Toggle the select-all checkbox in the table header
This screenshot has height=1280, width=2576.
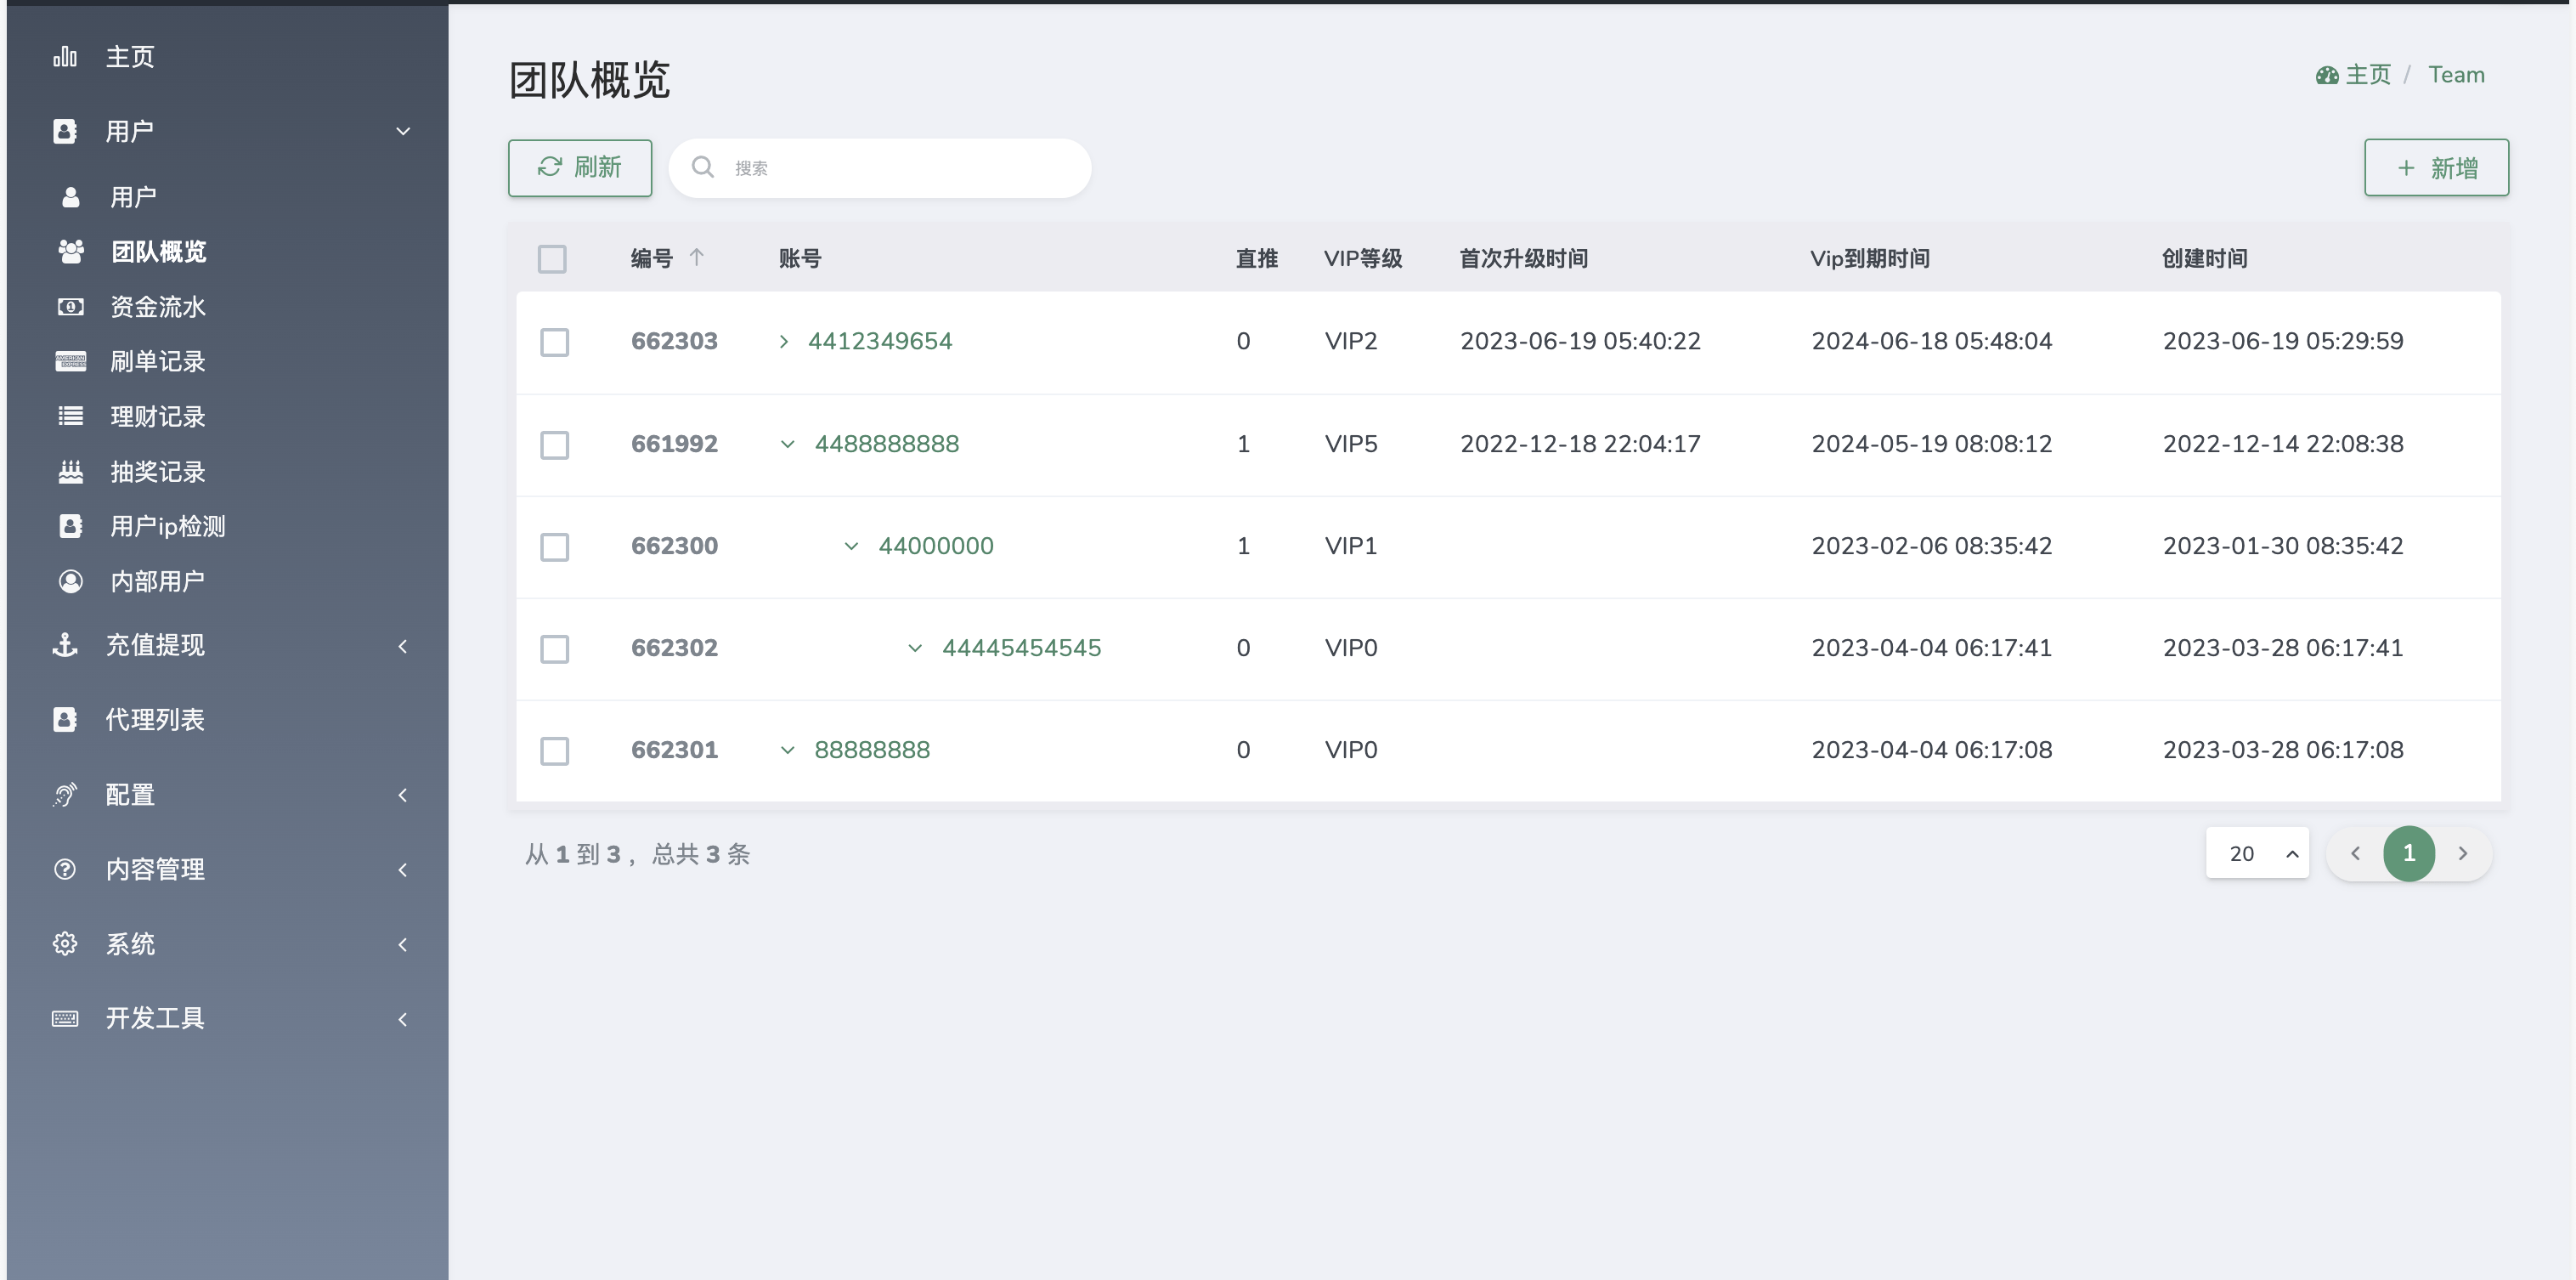(552, 259)
